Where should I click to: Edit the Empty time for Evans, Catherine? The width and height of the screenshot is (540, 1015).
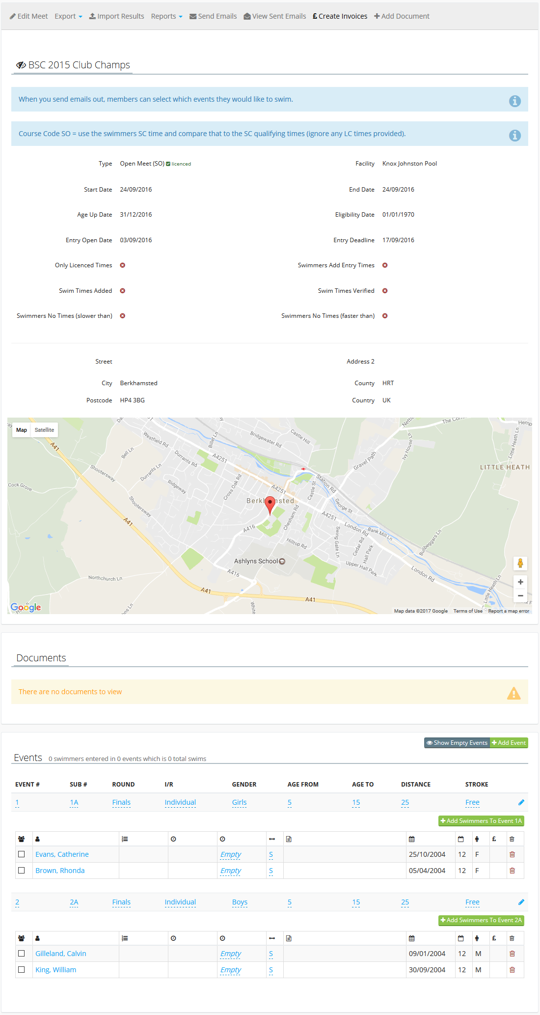click(231, 854)
